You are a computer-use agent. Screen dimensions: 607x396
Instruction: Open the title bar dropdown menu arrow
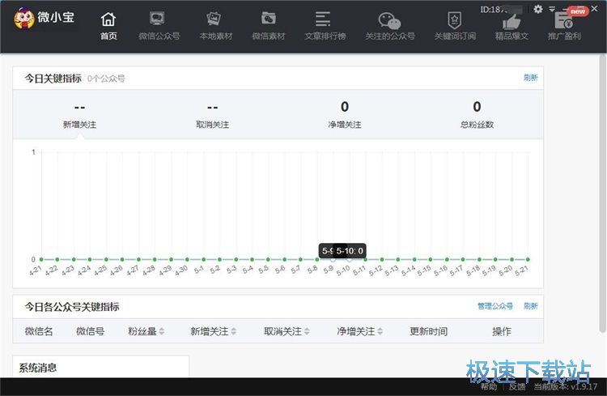coord(552,9)
